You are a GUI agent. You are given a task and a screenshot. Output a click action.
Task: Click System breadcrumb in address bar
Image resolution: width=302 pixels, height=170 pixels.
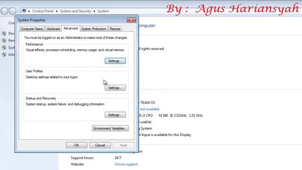pyautogui.click(x=103, y=11)
